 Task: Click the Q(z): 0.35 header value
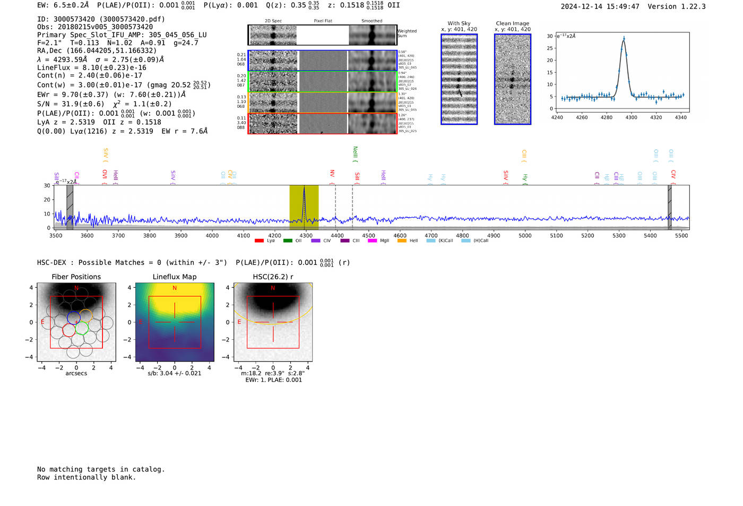coord(292,5)
